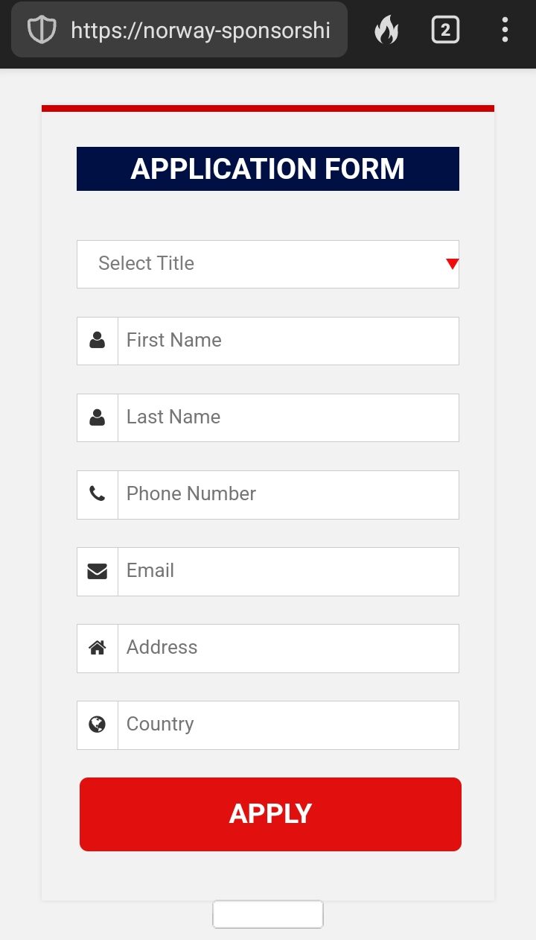Open the three-dot browser menu
The width and height of the screenshot is (536, 940).
(505, 30)
